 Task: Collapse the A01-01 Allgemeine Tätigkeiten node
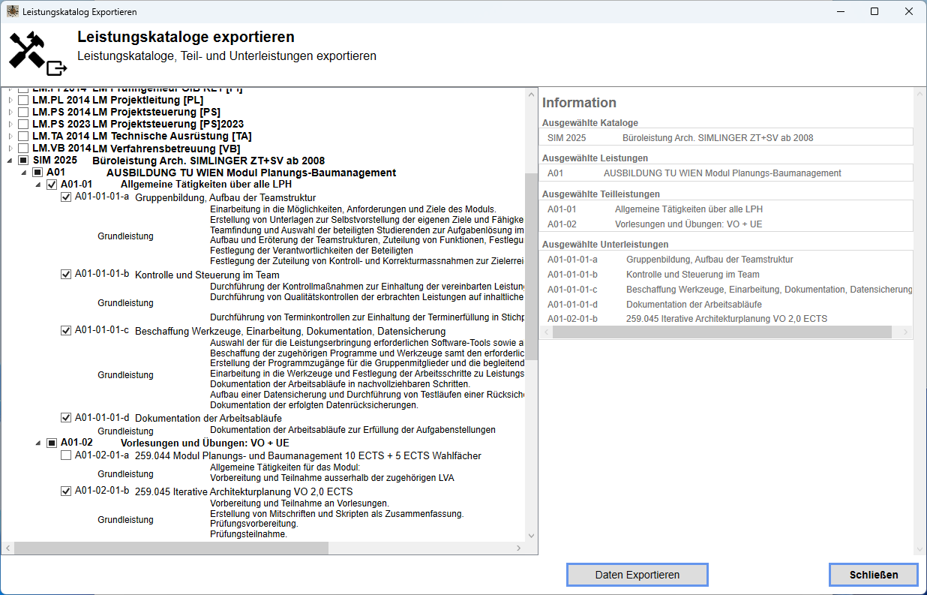point(38,185)
